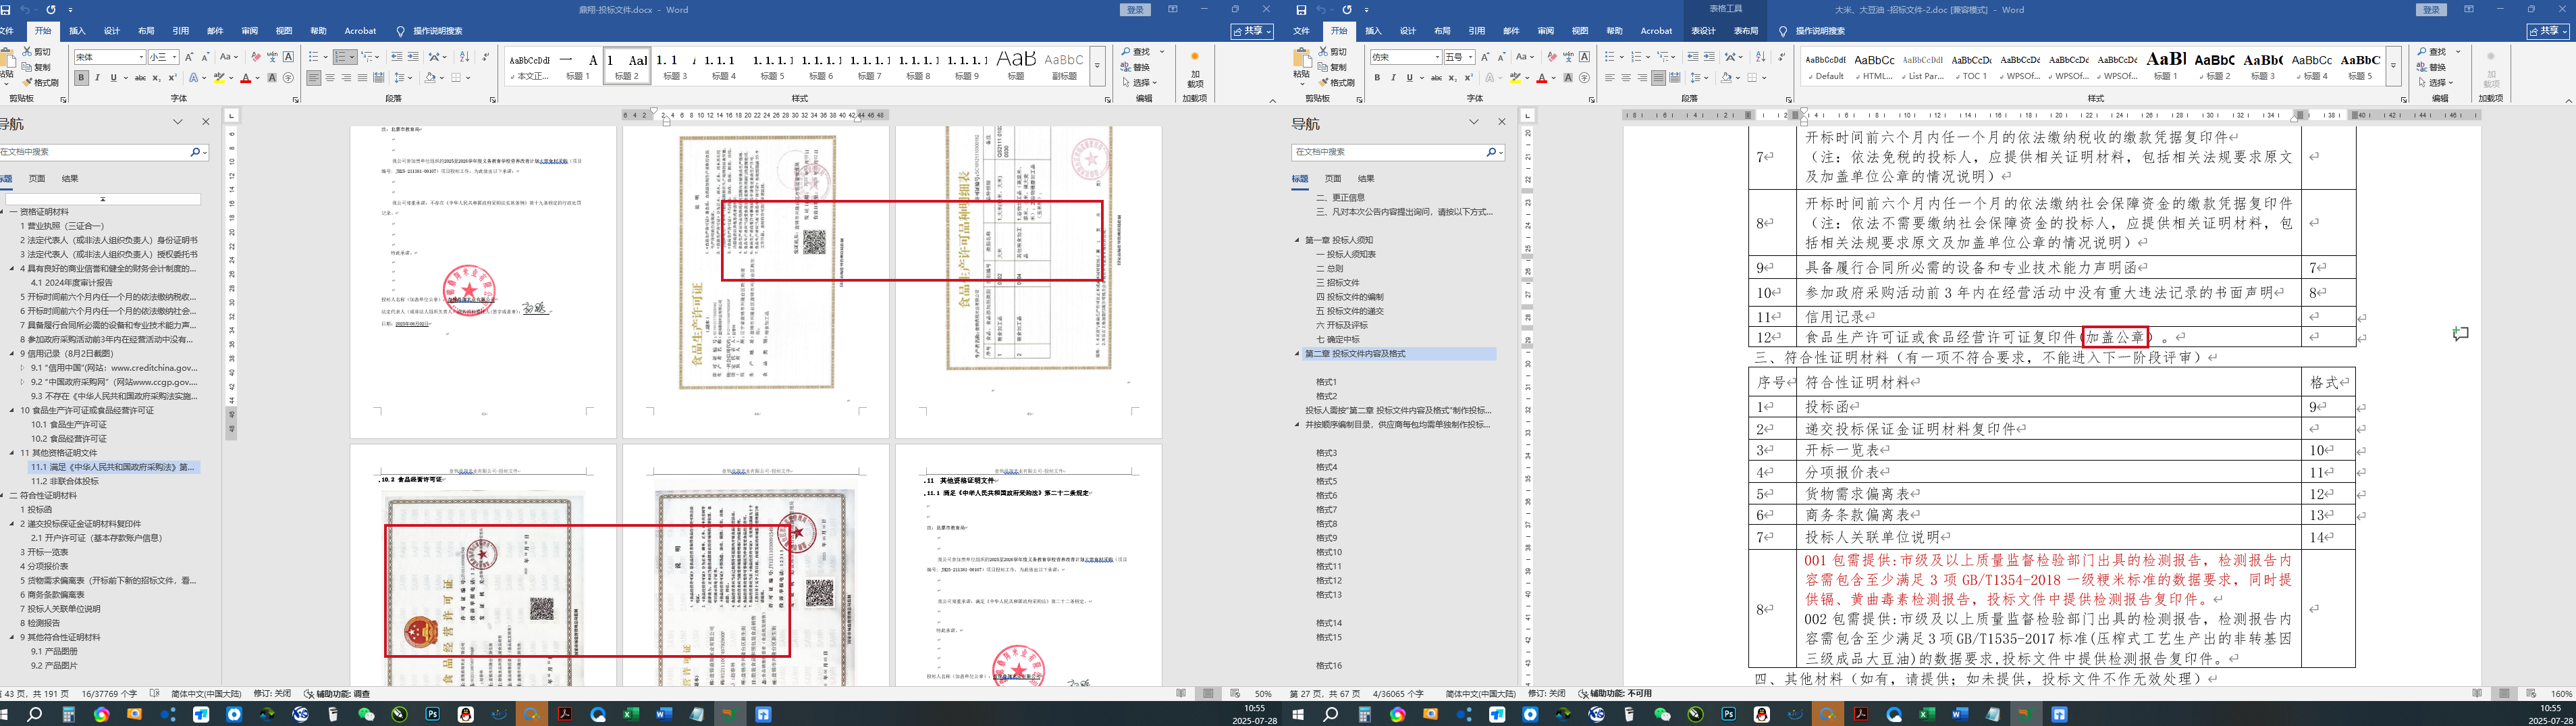The image size is (2576, 726).
Task: Open the 表设计 ribbon tab
Action: (1703, 31)
